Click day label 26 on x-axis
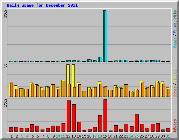The width and height of the screenshot is (179, 140). (142, 136)
